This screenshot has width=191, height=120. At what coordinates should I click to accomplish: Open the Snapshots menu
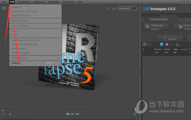pyautogui.click(x=68, y=2)
